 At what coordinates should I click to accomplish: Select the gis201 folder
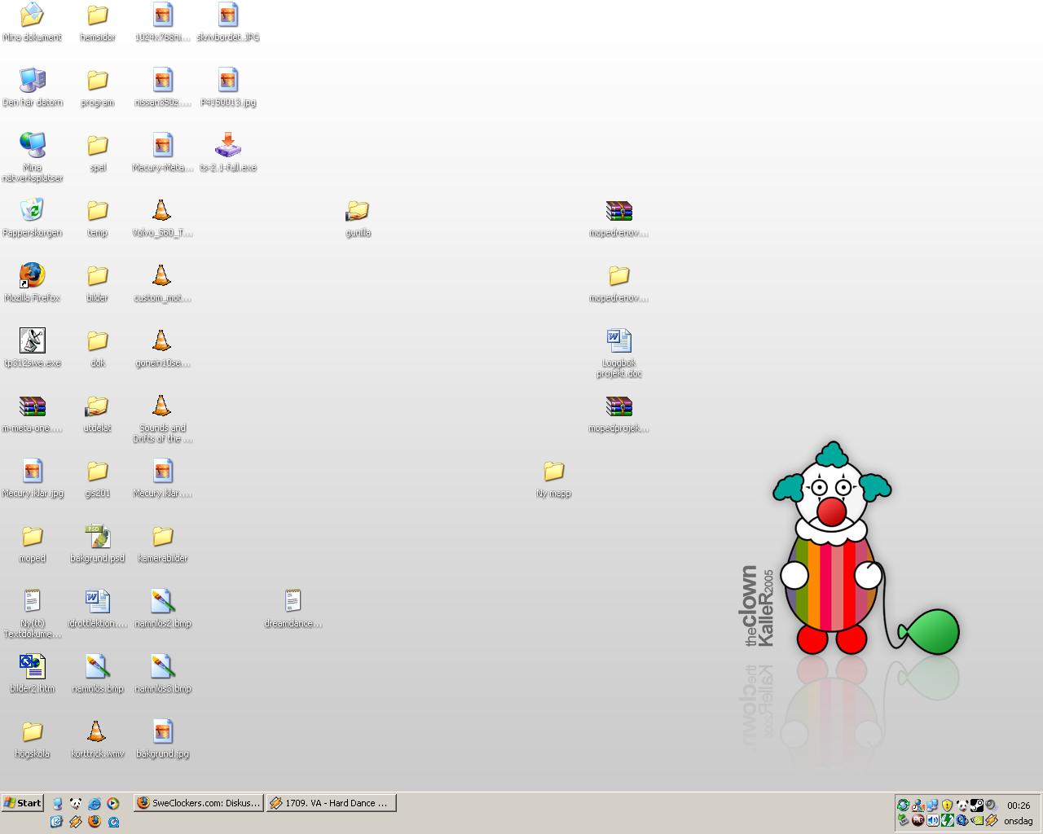pos(97,477)
